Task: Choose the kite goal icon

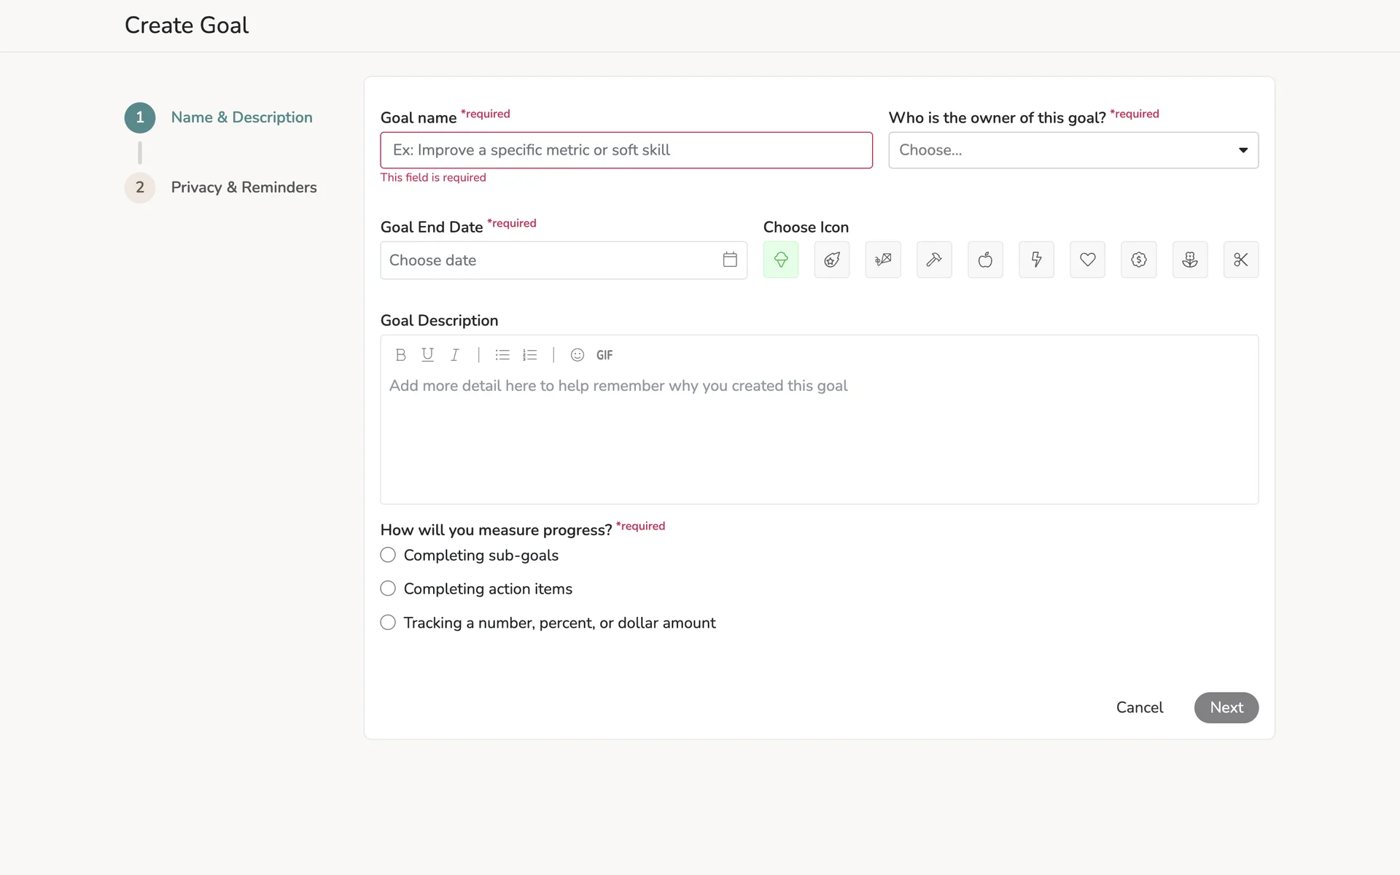Action: 883,260
